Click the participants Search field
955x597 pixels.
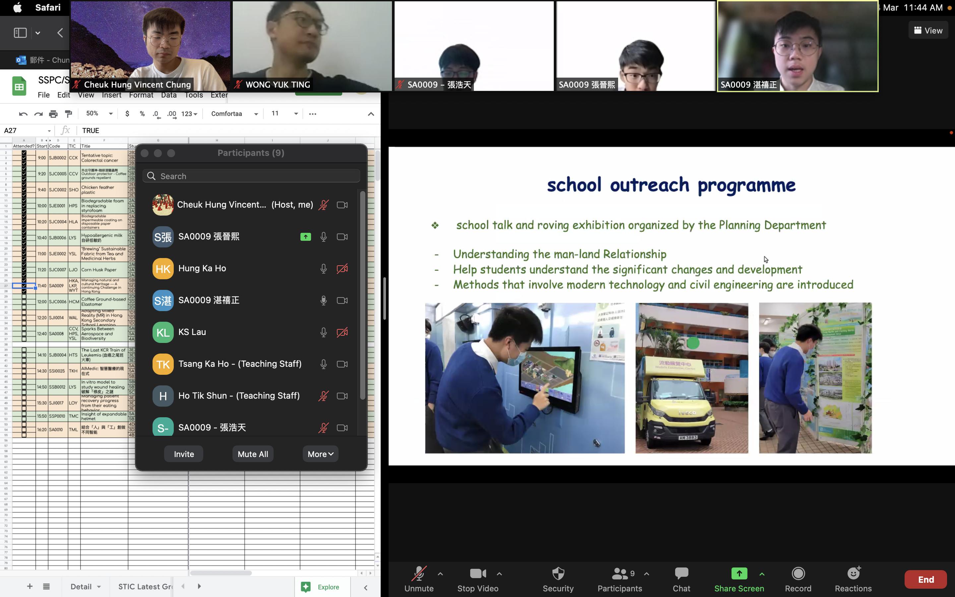tap(251, 176)
